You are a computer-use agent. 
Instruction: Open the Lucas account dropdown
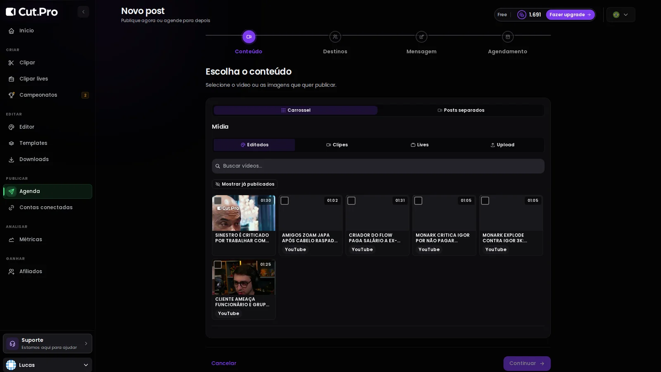pos(48,365)
